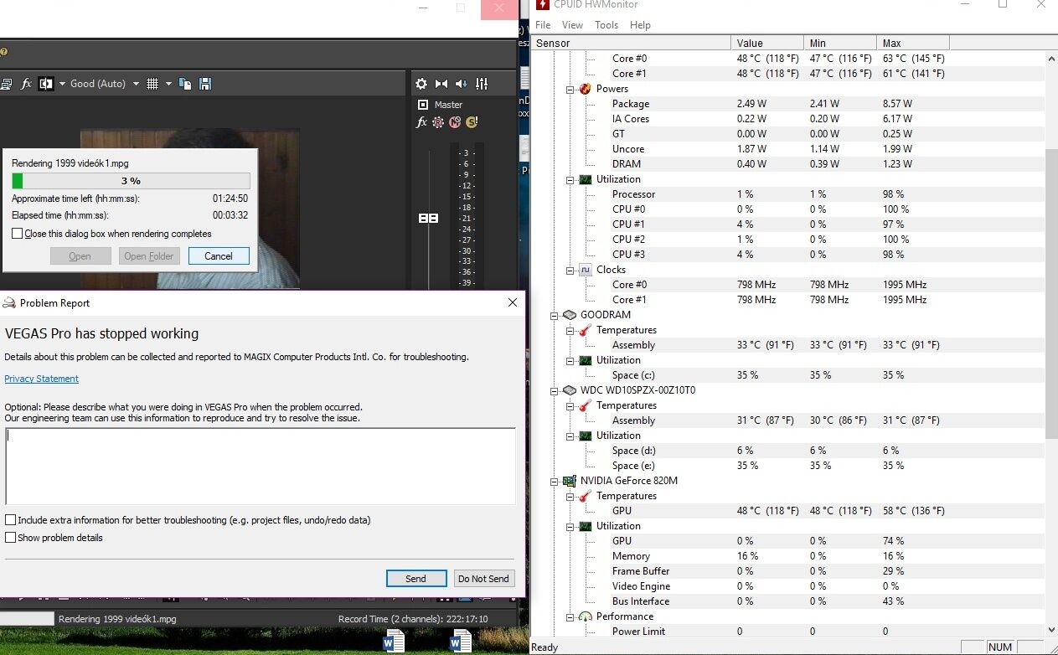Check include extra information for troubleshooting
The height and width of the screenshot is (655, 1058).
pos(11,520)
